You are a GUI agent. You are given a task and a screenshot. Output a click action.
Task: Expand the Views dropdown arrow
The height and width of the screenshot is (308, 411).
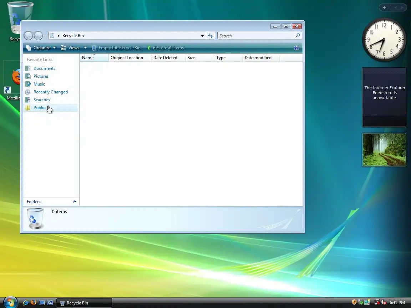(85, 48)
